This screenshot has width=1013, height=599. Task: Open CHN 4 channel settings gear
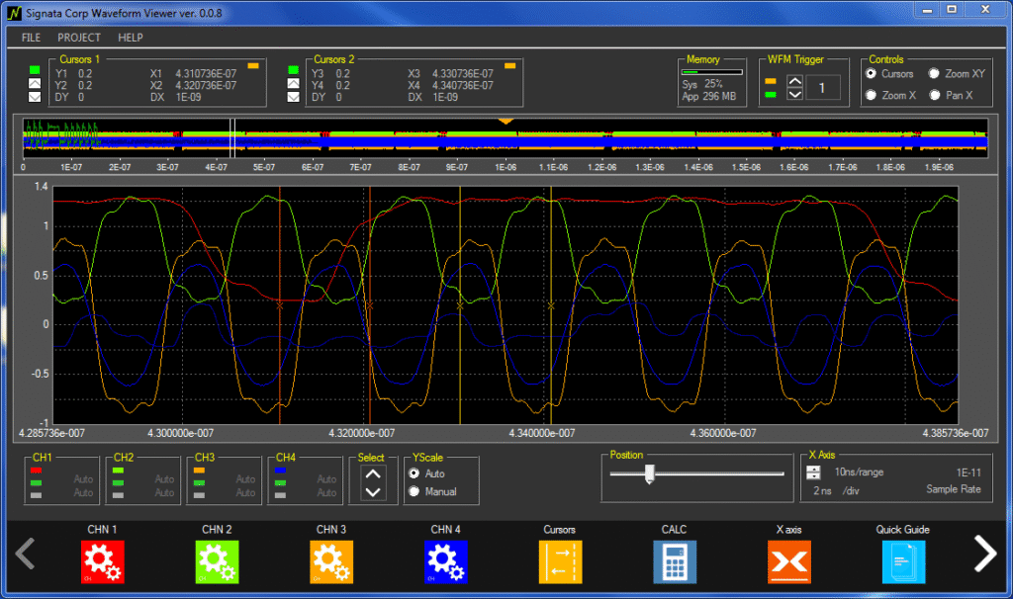[x=445, y=560]
